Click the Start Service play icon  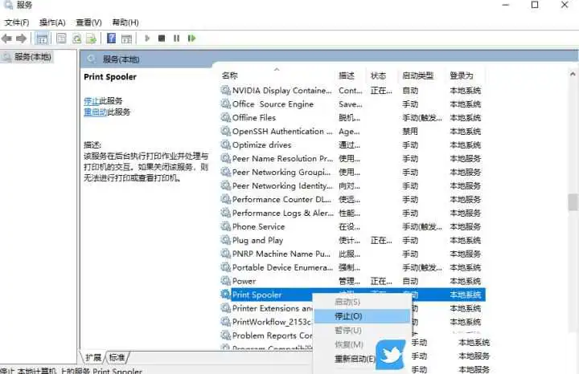[147, 39]
